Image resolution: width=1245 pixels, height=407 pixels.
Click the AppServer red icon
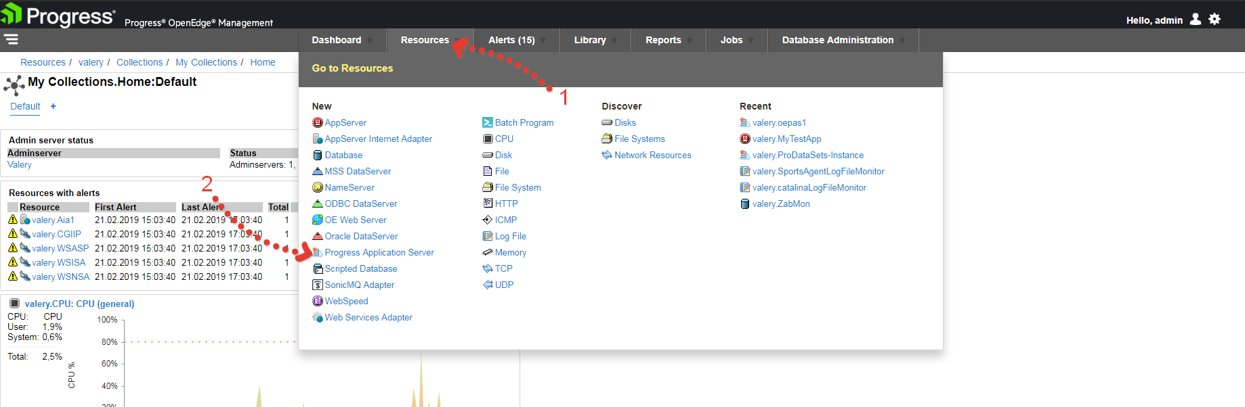(317, 122)
